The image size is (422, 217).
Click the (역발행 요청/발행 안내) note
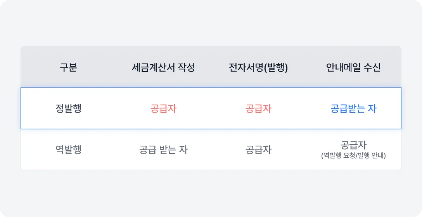coord(353,156)
